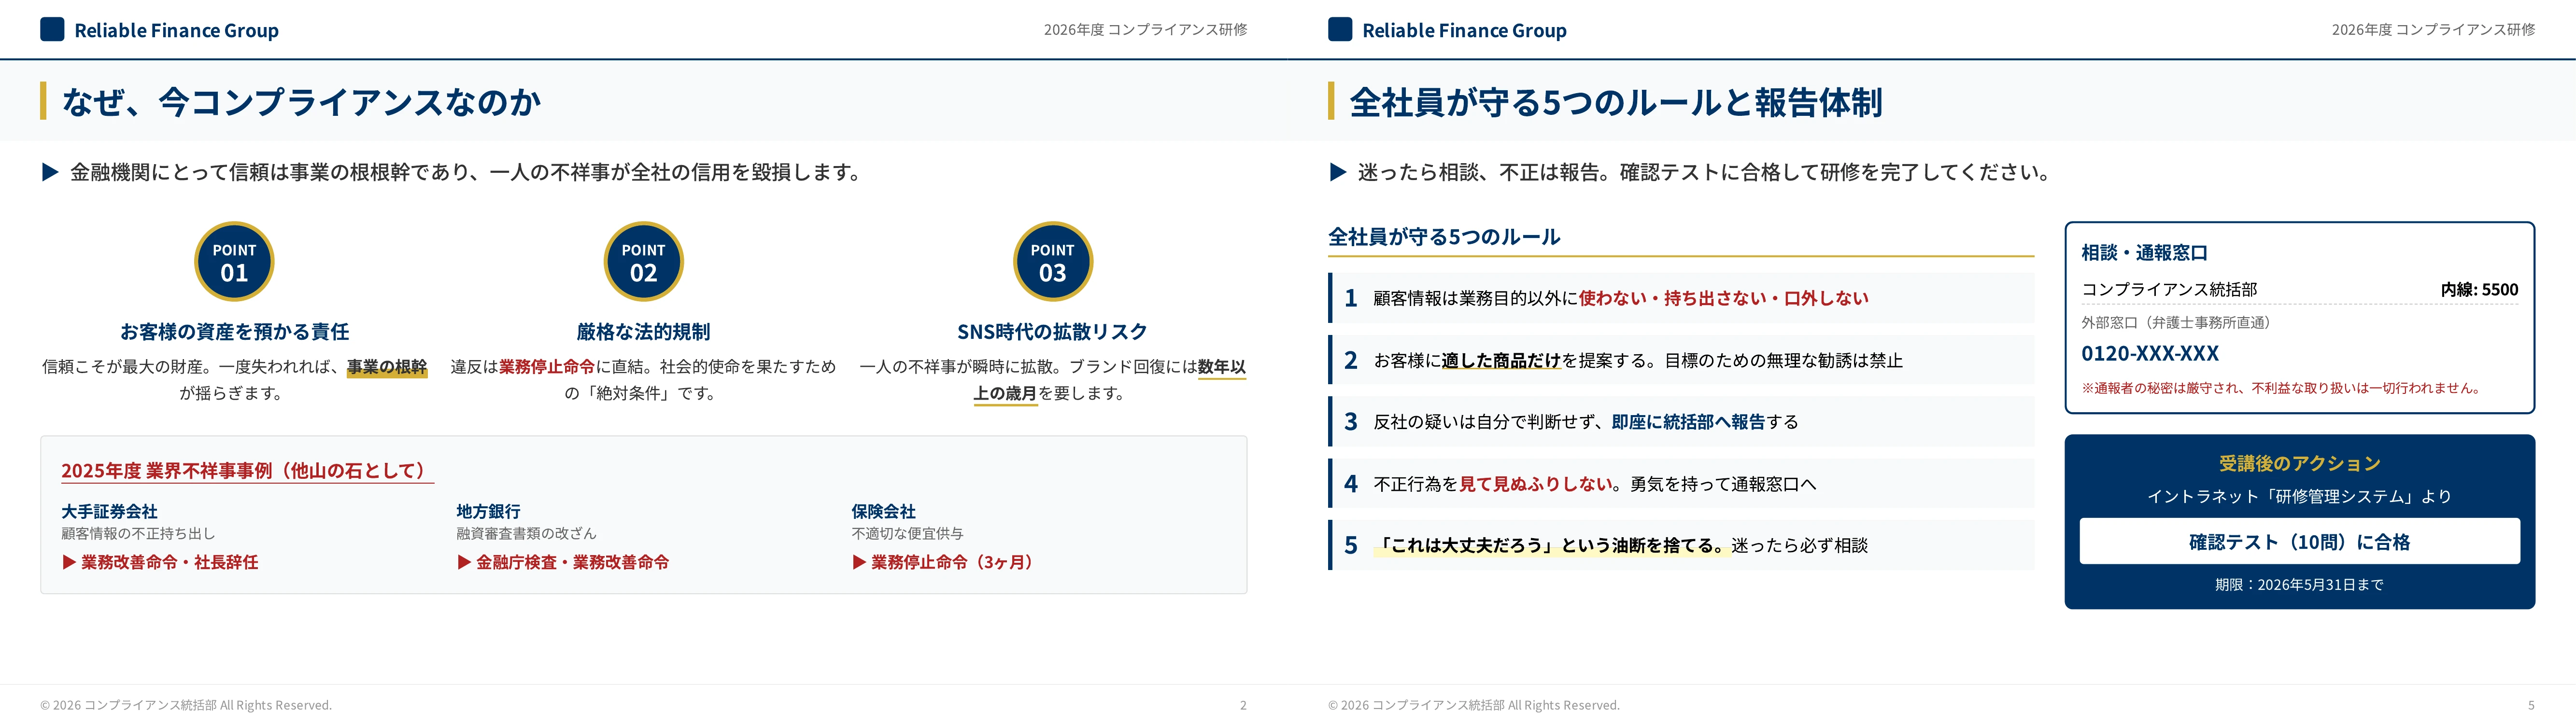Click the copyright footer on the page 2 slide
The height and width of the screenshot is (724, 2576).
tap(186, 705)
